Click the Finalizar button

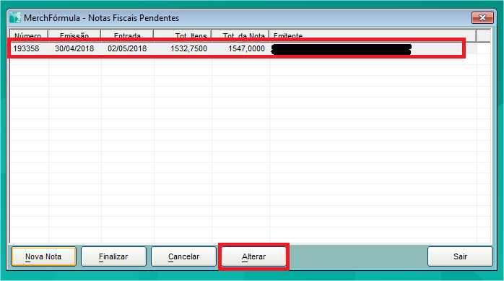pos(113,256)
